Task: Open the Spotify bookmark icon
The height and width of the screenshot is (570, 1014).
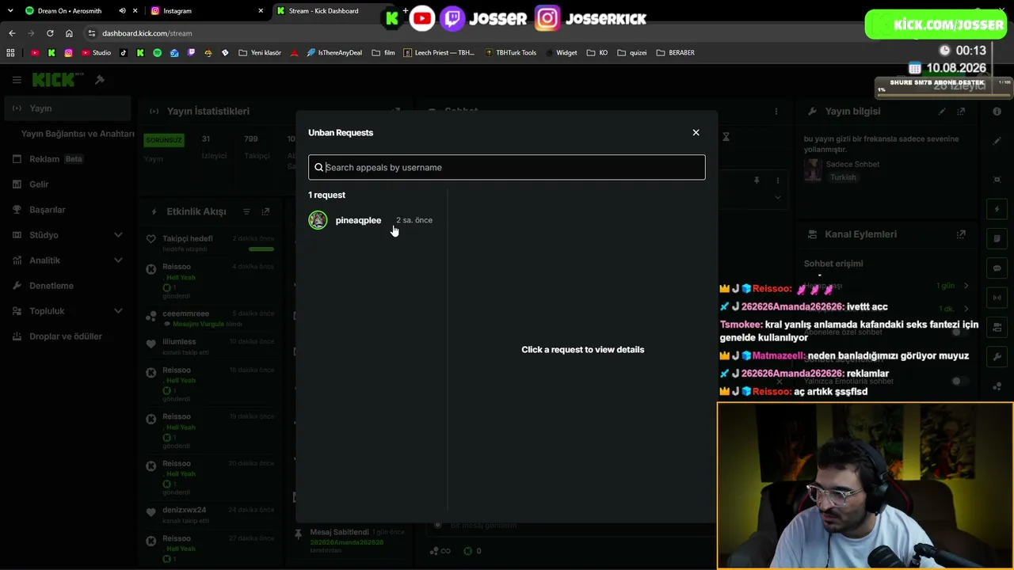Action: (x=157, y=53)
